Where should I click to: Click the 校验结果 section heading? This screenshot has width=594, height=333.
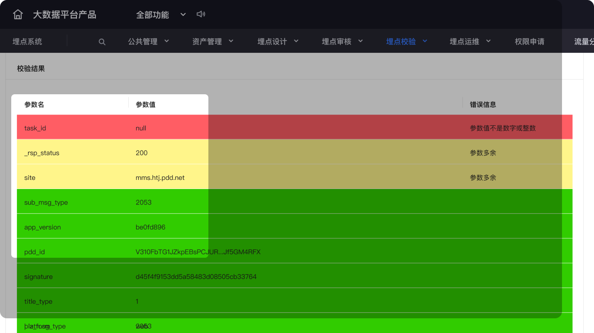pyautogui.click(x=31, y=69)
